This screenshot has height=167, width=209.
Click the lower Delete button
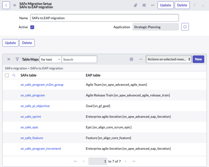27,43
